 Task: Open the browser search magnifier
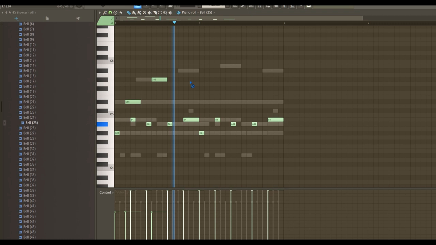coord(14,13)
